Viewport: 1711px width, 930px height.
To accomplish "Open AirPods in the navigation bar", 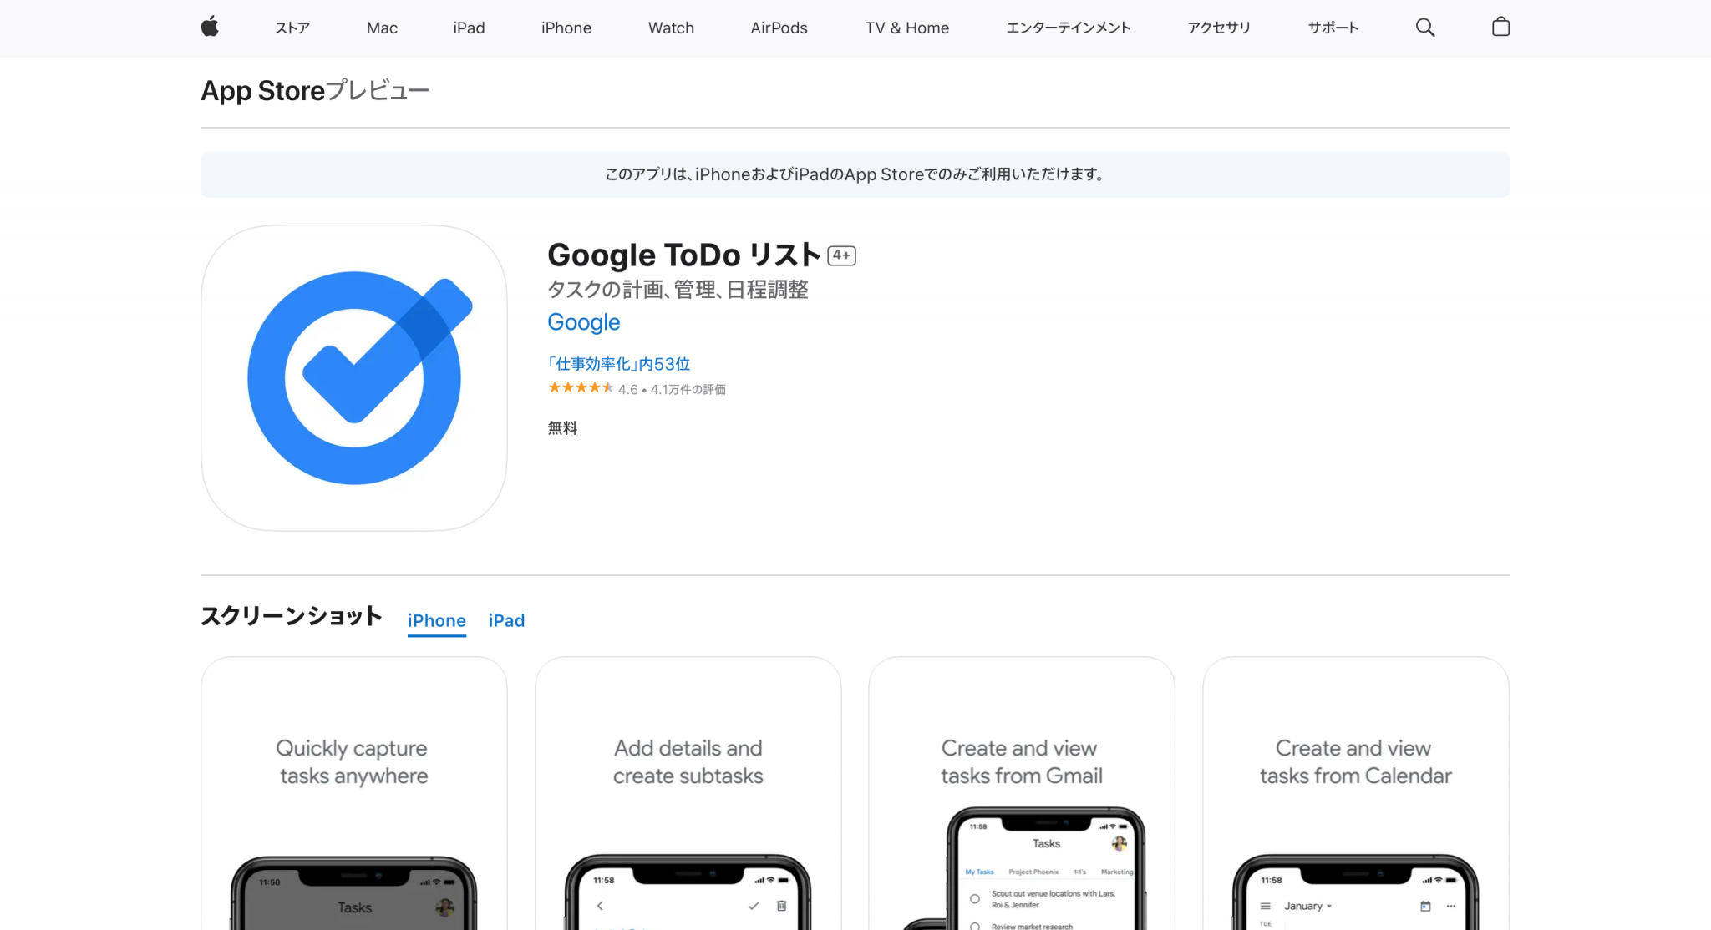I will (x=779, y=28).
